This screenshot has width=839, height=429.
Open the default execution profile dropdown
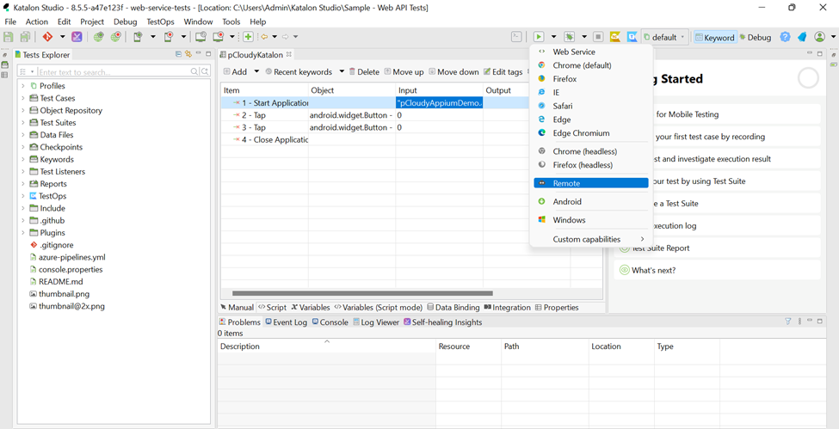664,38
